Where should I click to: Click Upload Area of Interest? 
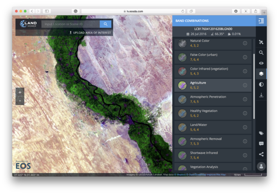[90, 32]
